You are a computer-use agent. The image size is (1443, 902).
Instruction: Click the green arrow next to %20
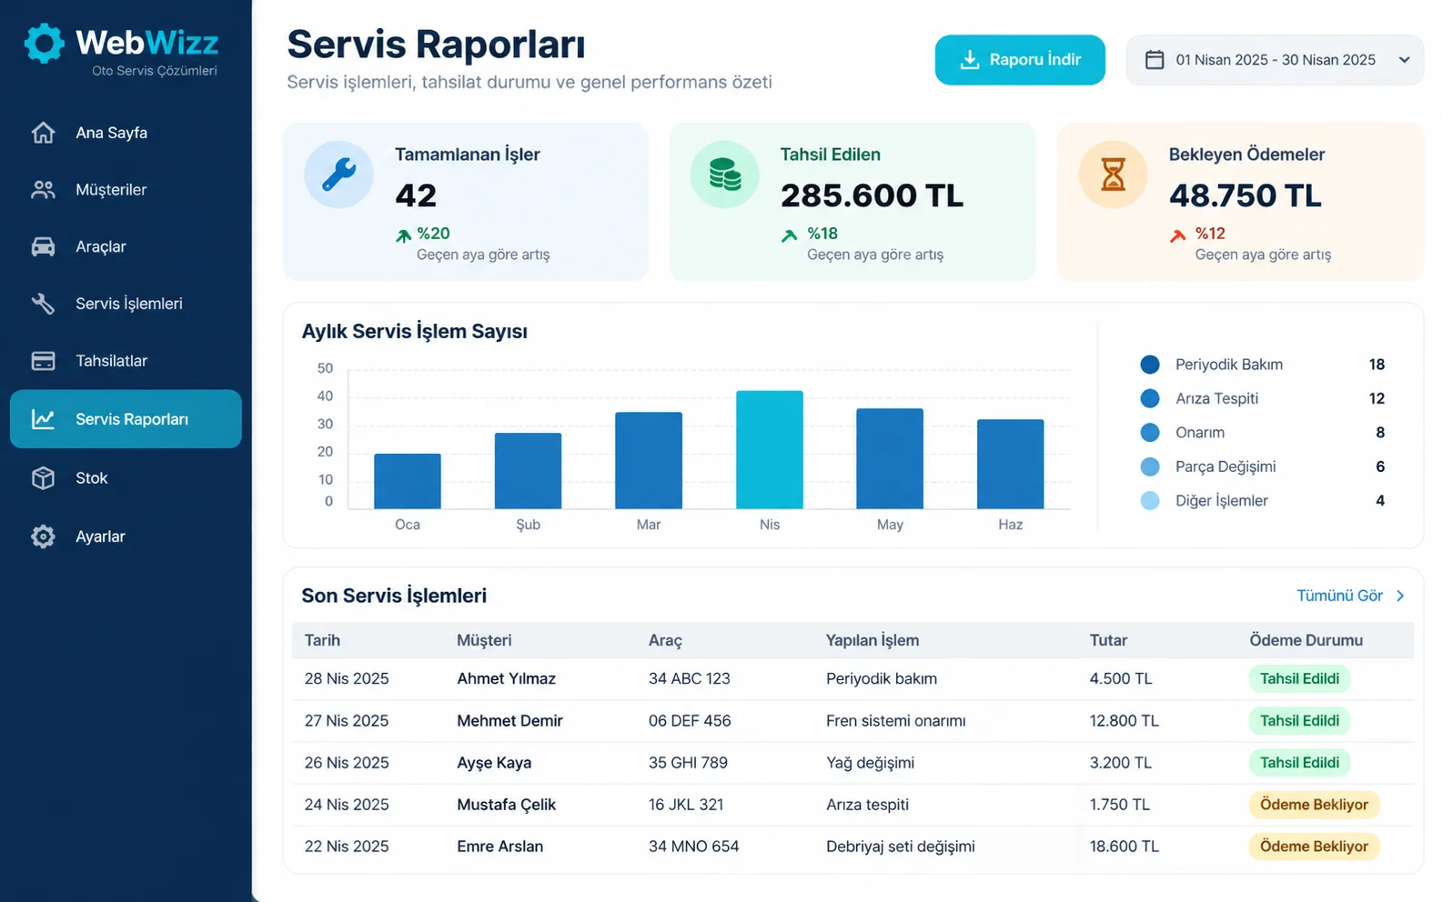(x=403, y=236)
